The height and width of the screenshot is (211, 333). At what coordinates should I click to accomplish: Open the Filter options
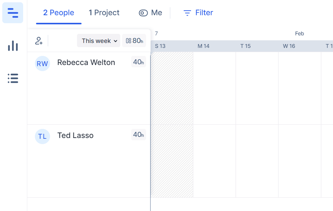pyautogui.click(x=198, y=13)
